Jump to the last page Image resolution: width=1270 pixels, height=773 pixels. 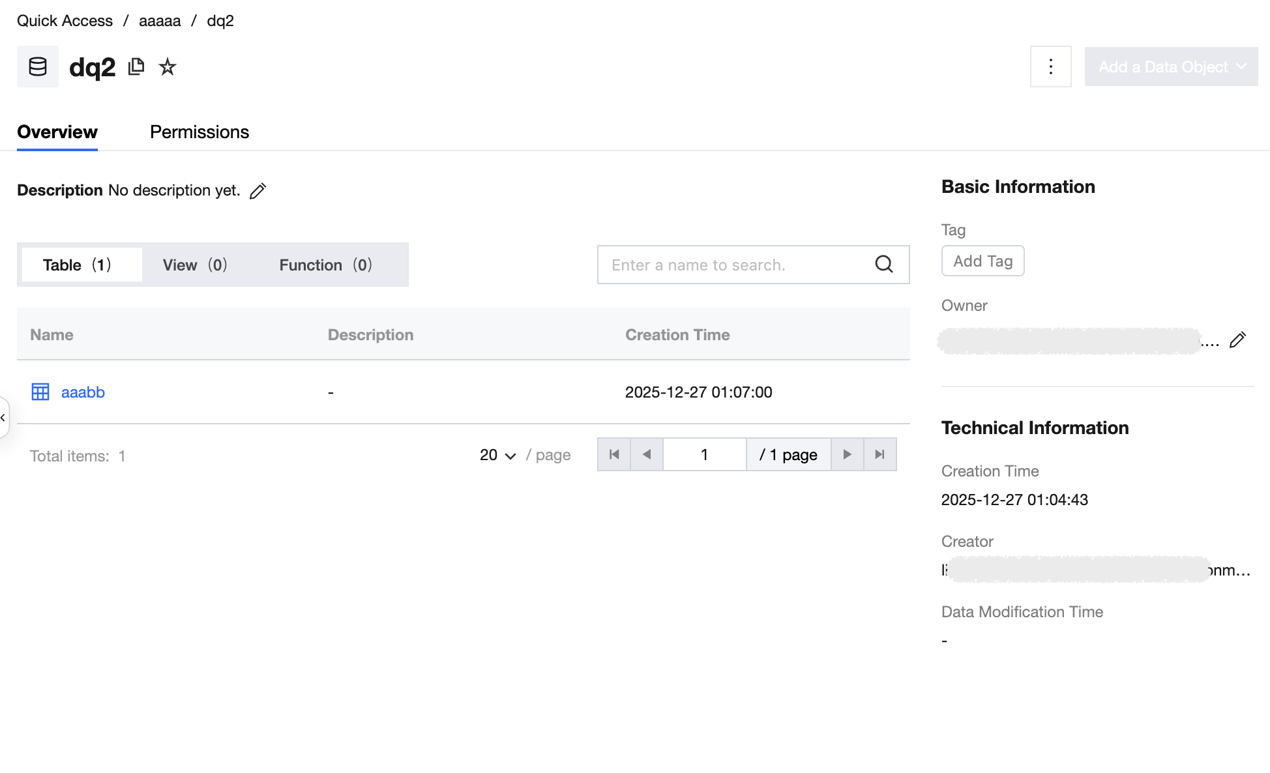pyautogui.click(x=879, y=454)
